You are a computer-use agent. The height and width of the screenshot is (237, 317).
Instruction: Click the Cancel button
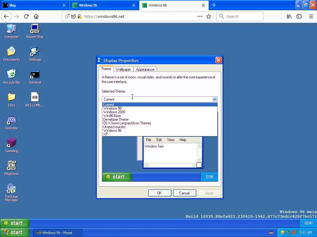(x=185, y=193)
